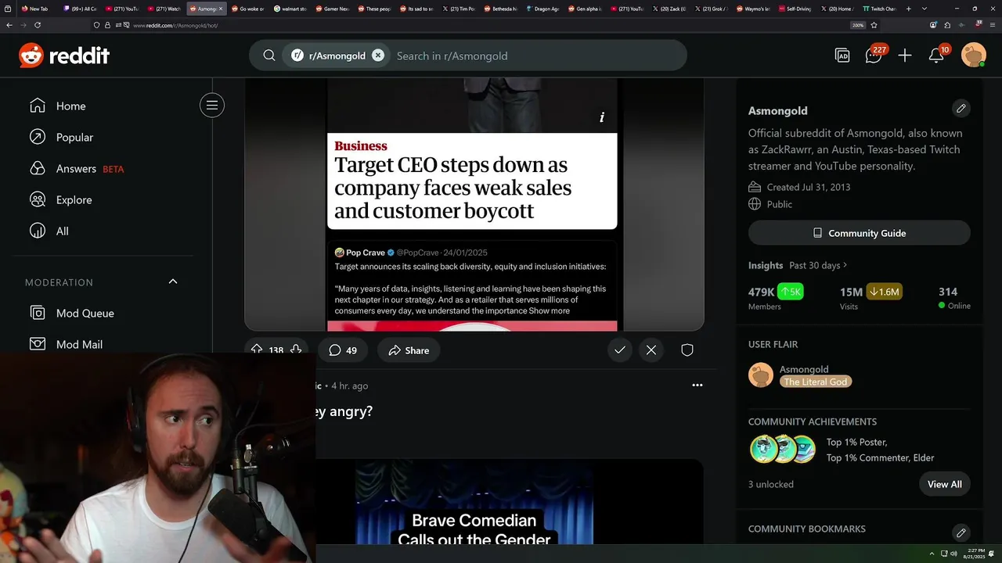Viewport: 1002px width, 563px height.
Task: Collapse the sidebar with hamburger button
Action: click(212, 106)
